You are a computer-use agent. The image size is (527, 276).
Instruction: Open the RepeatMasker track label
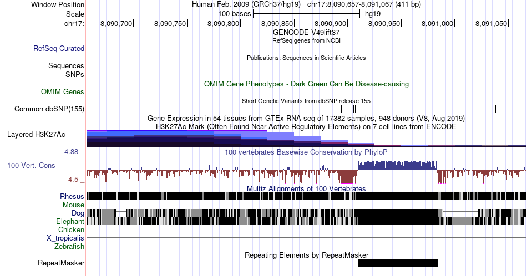(x=61, y=263)
